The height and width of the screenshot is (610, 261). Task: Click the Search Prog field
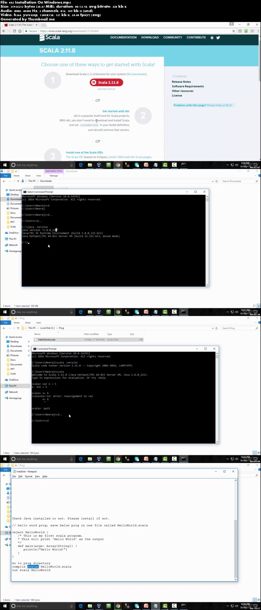coord(240,328)
